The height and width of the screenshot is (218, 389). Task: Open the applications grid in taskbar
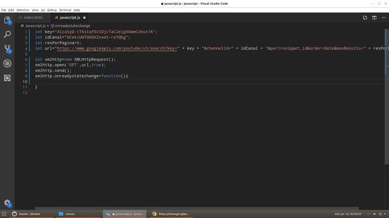click(x=4, y=214)
